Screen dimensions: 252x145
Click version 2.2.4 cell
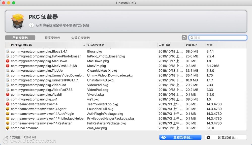(x=210, y=56)
